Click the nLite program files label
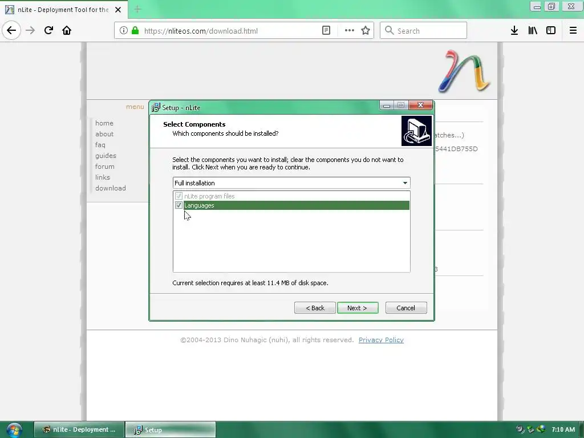This screenshot has height=438, width=584. click(209, 196)
